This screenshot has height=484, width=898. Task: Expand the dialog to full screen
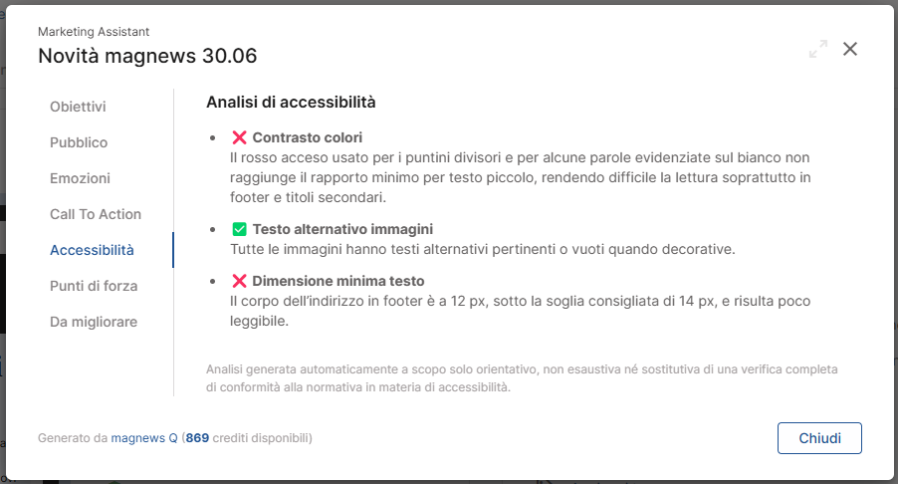818,49
